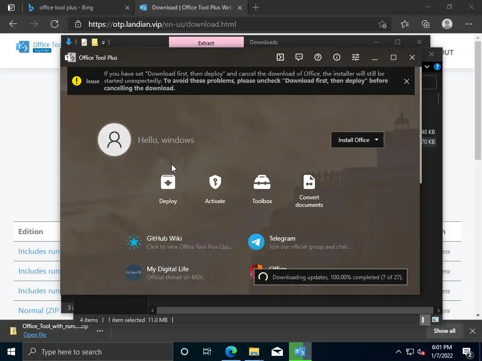The height and width of the screenshot is (361, 482).
Task: Open browser favorites list icon
Action: [404, 24]
